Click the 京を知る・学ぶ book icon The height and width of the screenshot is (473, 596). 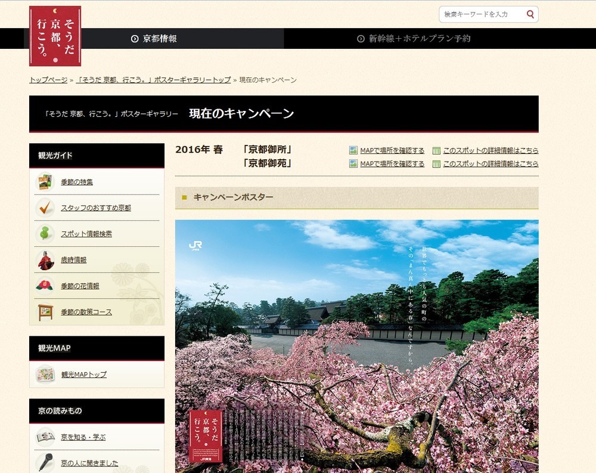click(45, 437)
